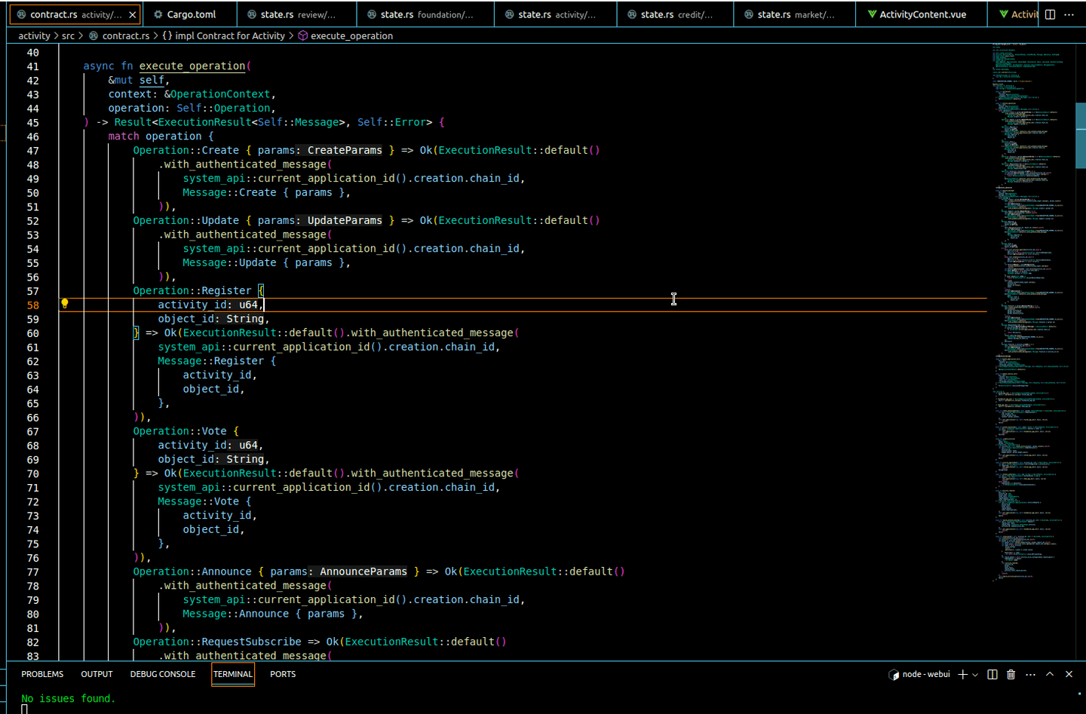
Task: Click the execute_operation function name on line 41
Action: [192, 66]
